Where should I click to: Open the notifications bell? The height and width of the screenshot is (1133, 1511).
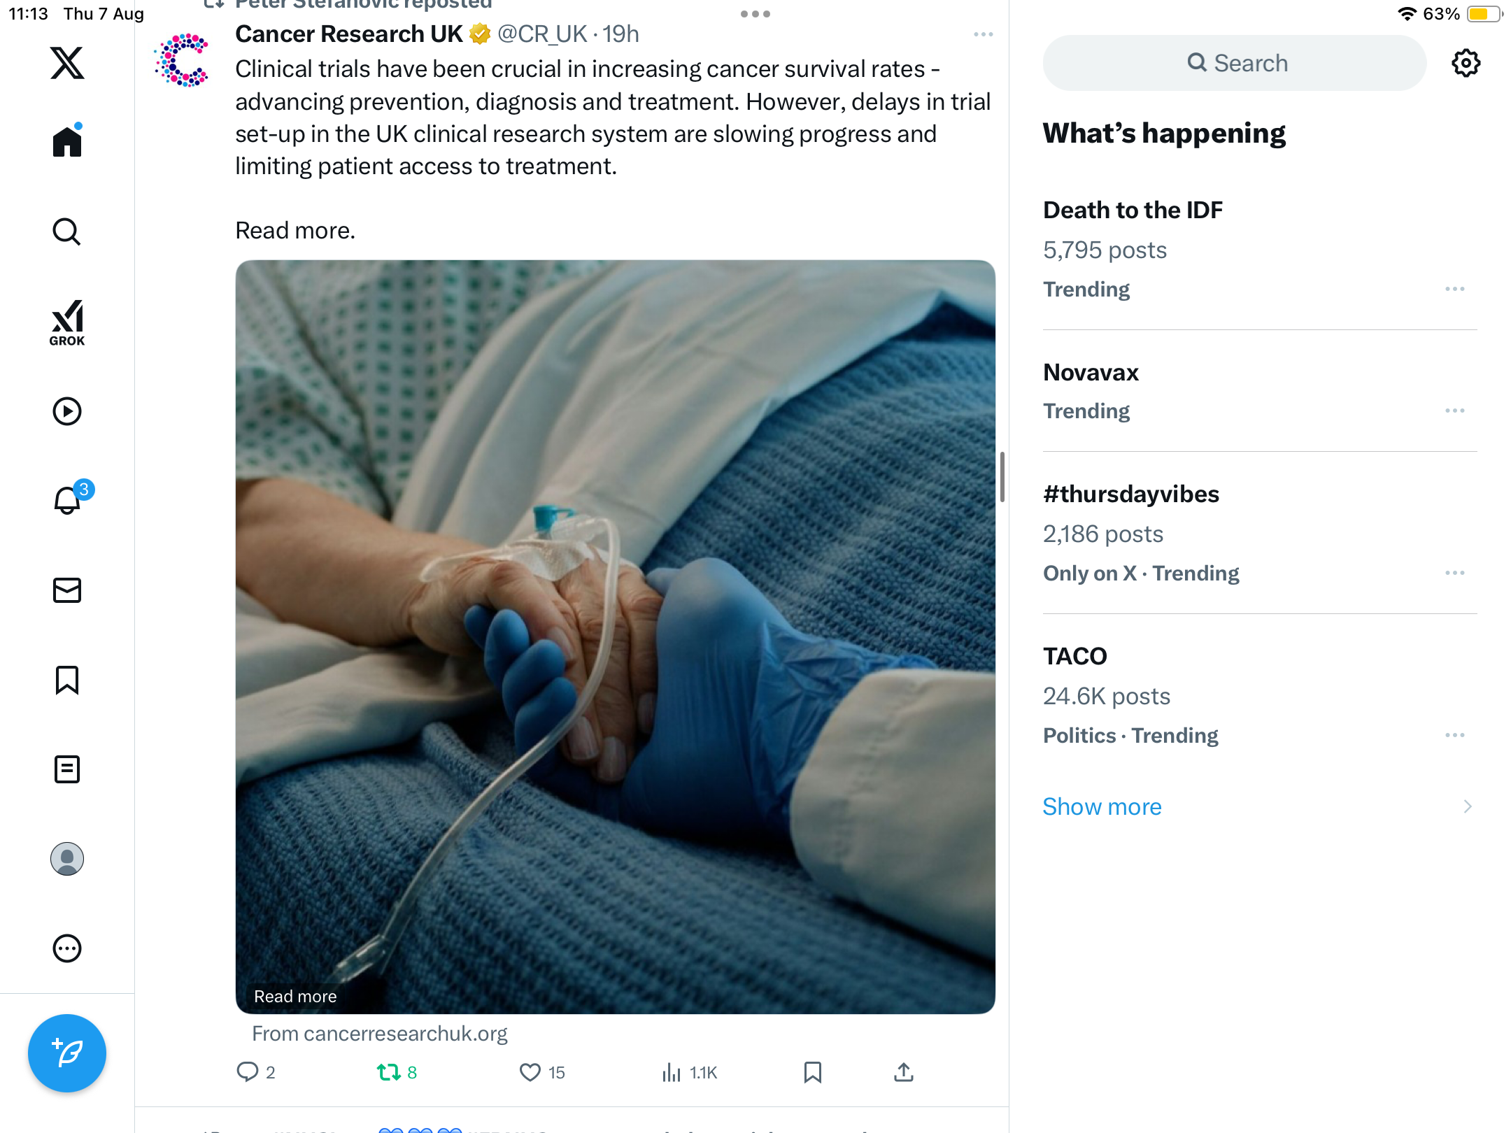pyautogui.click(x=67, y=501)
